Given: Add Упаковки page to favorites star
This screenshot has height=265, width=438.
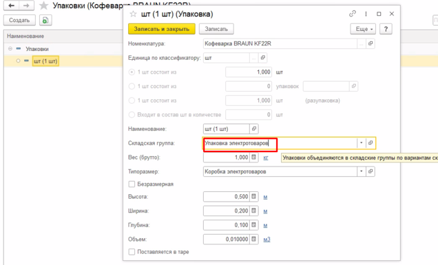Looking at the screenshot, I should coord(43,6).
